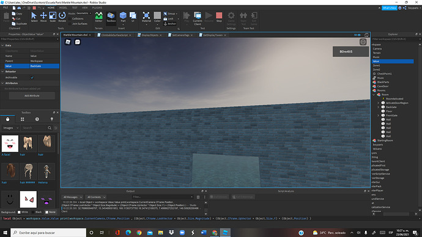Select CheckPoint1 in Explorer
The width and height of the screenshot is (422, 237).
(x=384, y=74)
